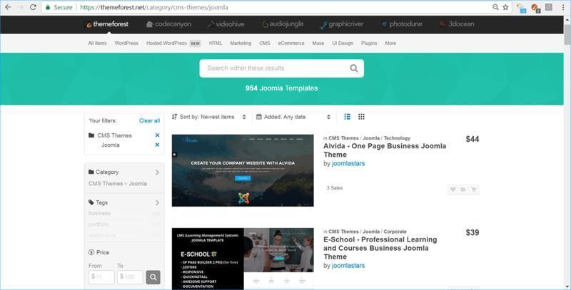Open Alvida theme preview thumbnail
The width and height of the screenshot is (571, 290).
(x=243, y=170)
